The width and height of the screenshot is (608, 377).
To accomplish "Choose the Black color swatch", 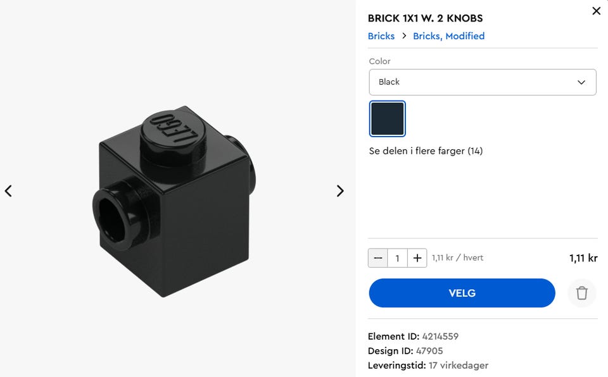I will tap(388, 118).
